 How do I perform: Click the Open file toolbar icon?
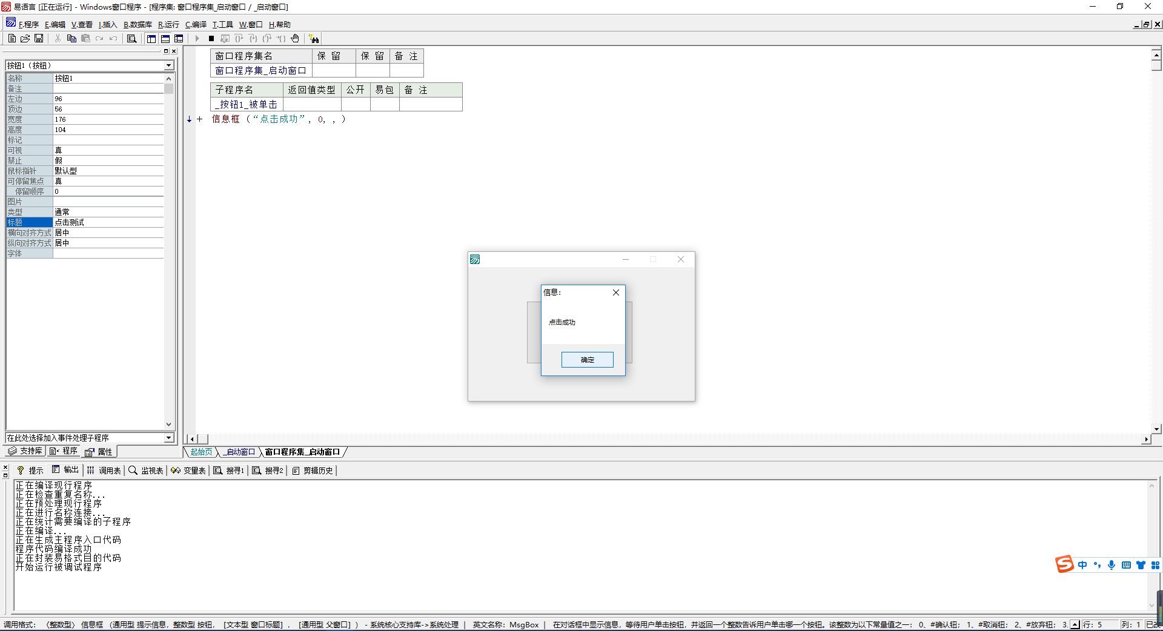coord(25,38)
